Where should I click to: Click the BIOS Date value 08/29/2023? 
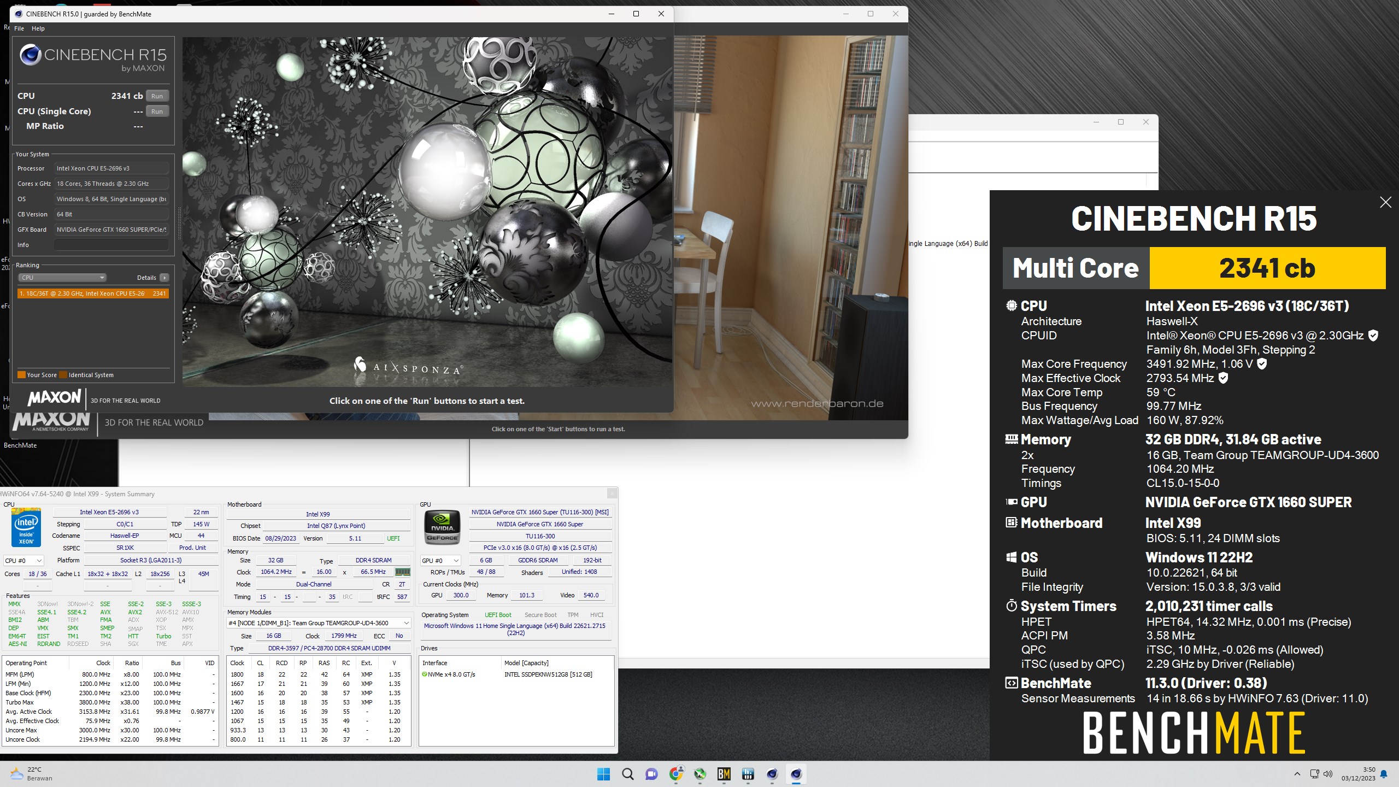tap(280, 538)
